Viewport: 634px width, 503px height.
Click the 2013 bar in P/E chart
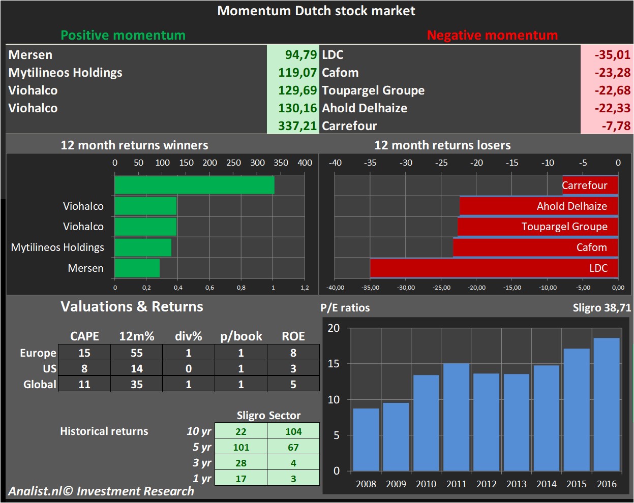tap(517, 423)
